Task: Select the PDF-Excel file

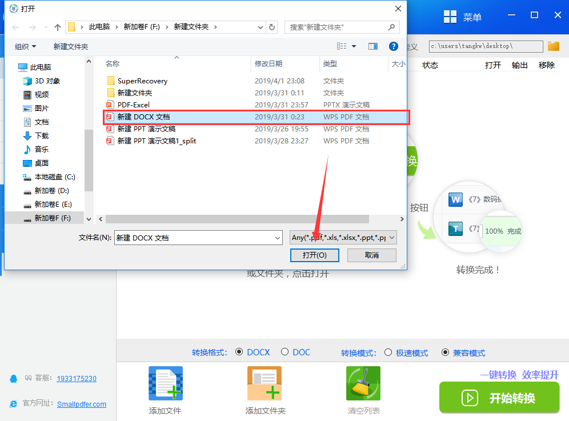Action: pos(134,105)
